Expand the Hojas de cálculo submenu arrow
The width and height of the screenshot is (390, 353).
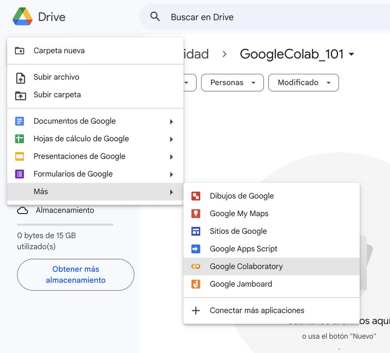click(x=172, y=139)
